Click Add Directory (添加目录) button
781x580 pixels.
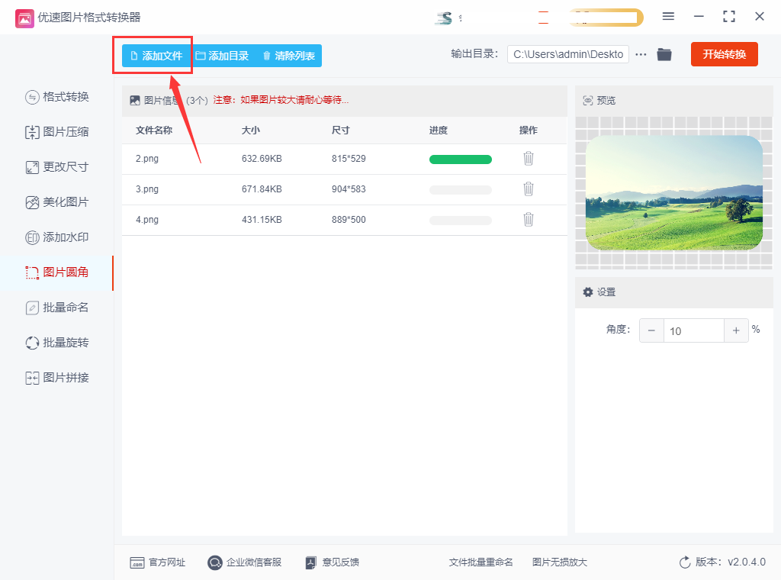click(x=222, y=56)
